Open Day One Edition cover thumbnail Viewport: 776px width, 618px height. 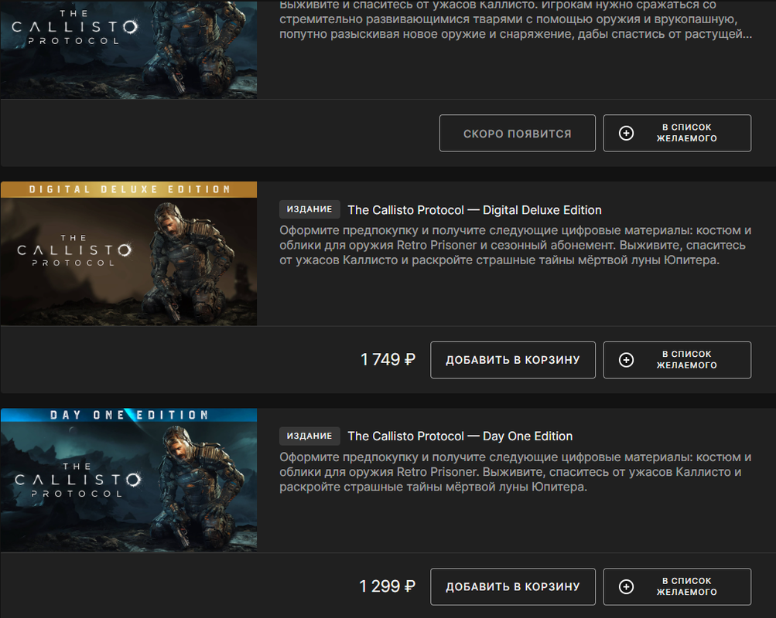point(128,480)
